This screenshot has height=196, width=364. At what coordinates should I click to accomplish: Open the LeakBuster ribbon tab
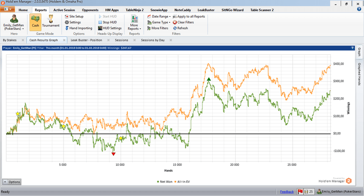click(x=206, y=10)
